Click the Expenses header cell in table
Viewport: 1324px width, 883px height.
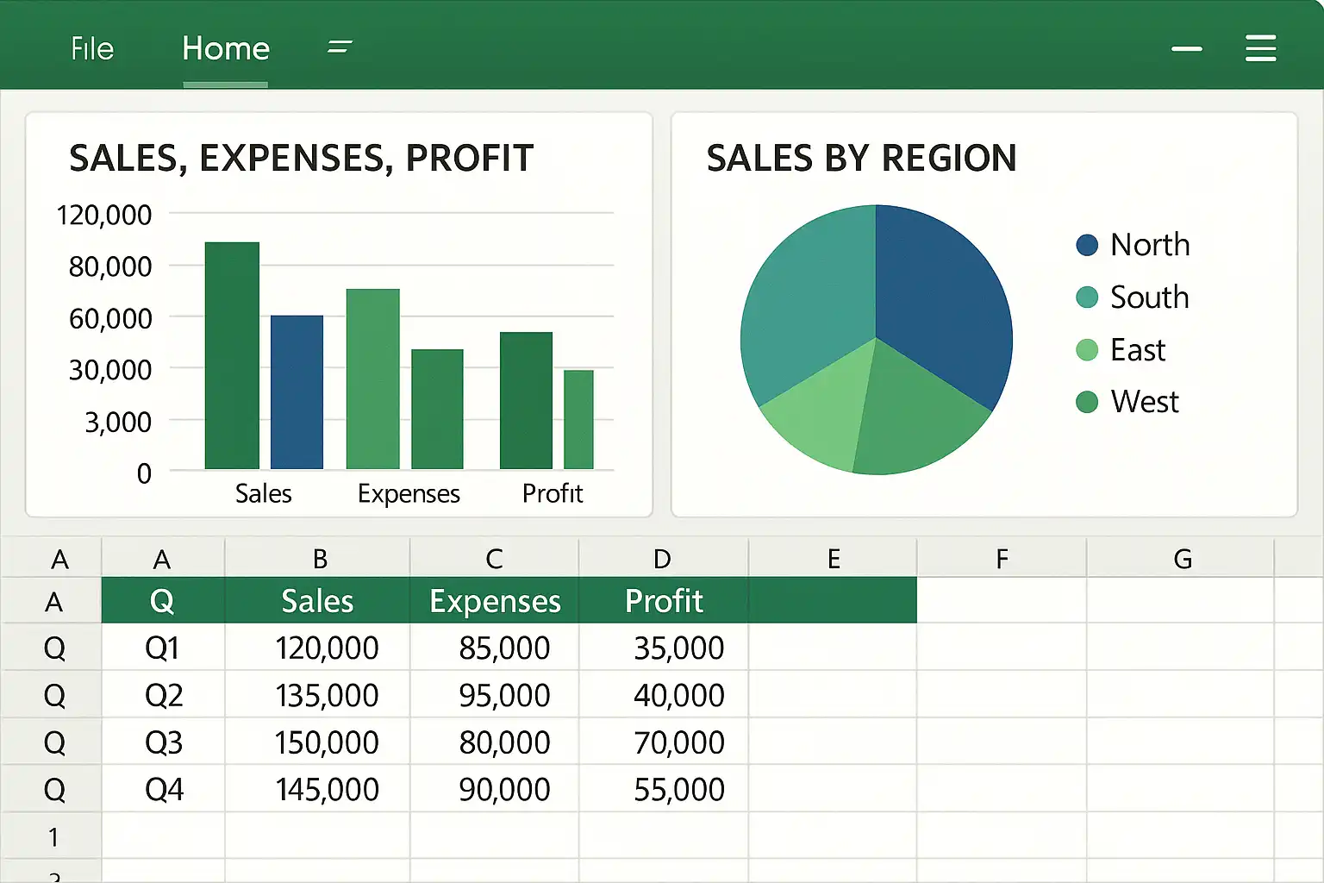click(495, 601)
